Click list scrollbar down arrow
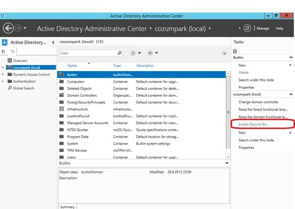Screen dimensions: 295x209 point(228,157)
